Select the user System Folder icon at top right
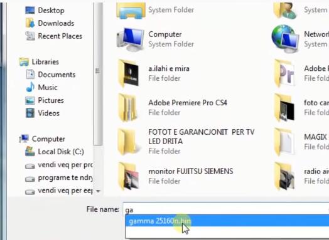 point(285,11)
